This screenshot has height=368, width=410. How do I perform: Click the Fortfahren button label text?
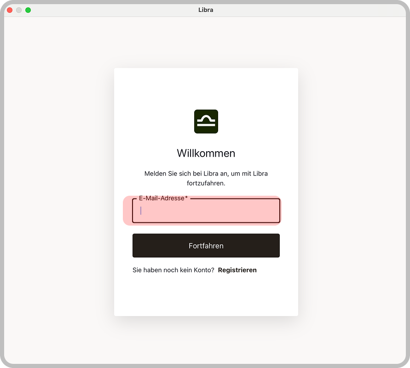[x=206, y=245]
